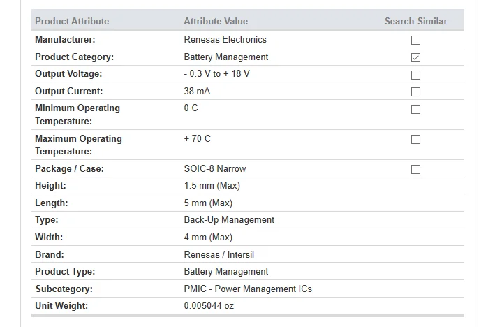Select Minimum Operating Temperature checkbox
The image size is (488, 327).
click(415, 109)
